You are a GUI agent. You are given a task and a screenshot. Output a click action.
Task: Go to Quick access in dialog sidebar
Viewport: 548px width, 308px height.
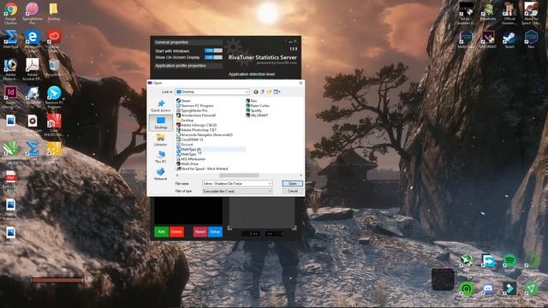click(161, 106)
